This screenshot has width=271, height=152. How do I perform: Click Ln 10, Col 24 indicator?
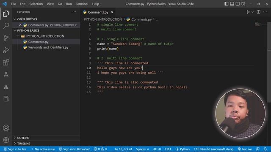pos(123,149)
